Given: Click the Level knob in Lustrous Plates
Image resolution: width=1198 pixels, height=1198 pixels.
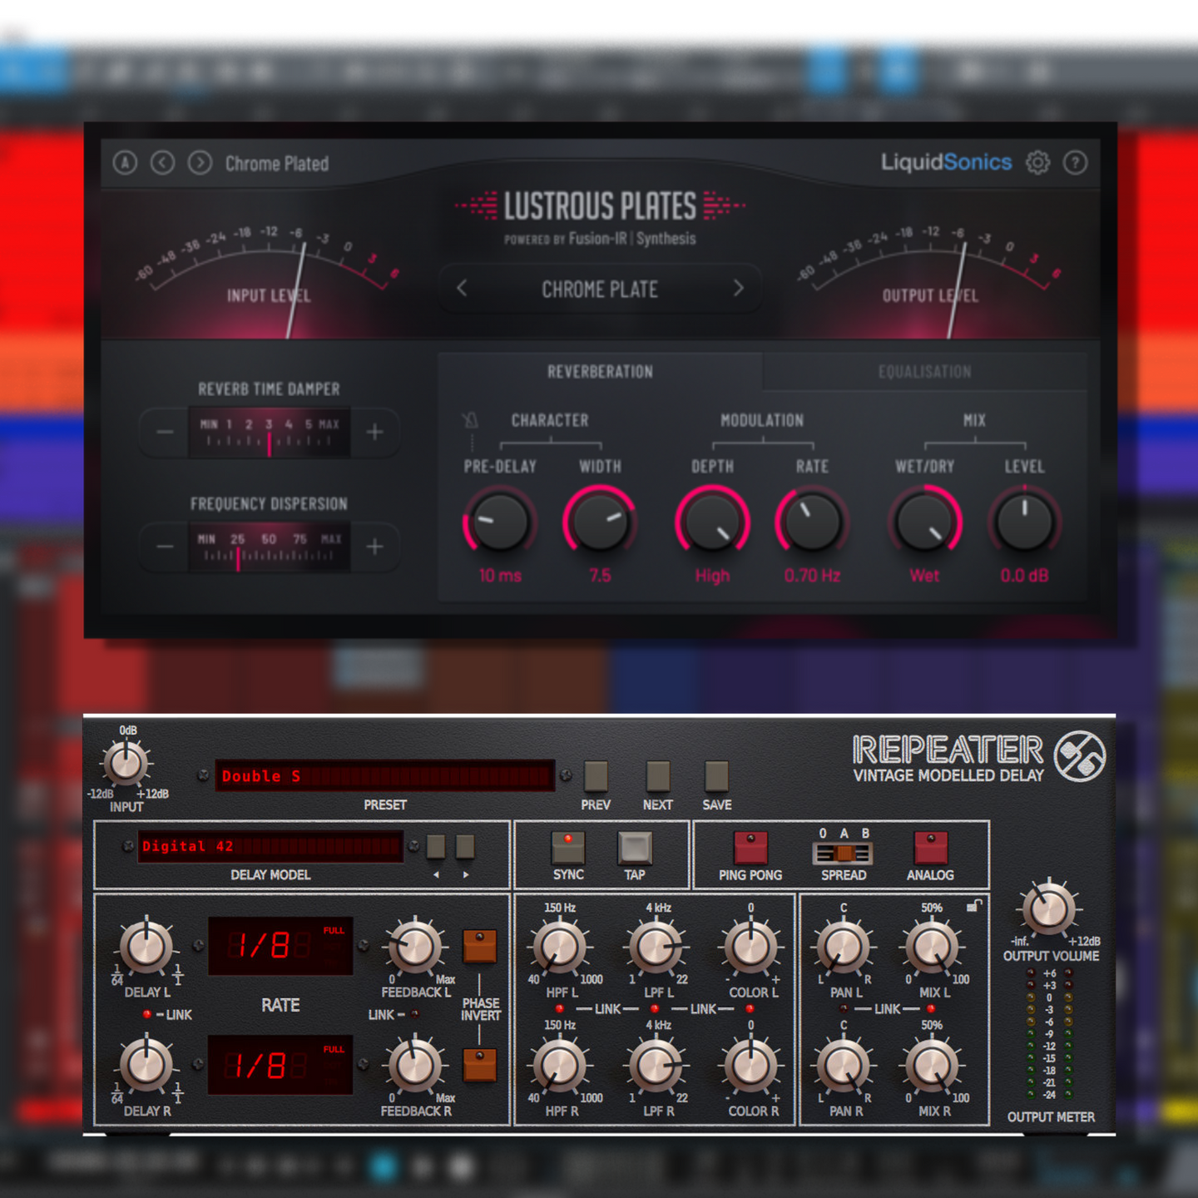Looking at the screenshot, I should click(x=1024, y=522).
